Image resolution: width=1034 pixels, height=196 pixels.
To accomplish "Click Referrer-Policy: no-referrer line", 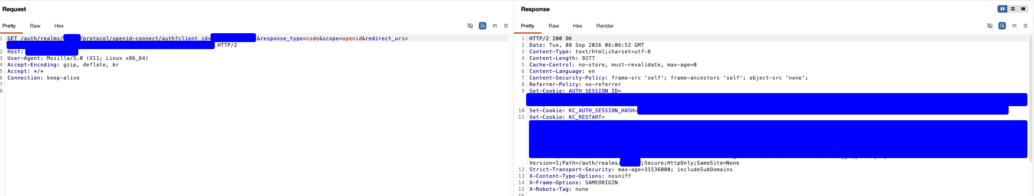I will (575, 84).
